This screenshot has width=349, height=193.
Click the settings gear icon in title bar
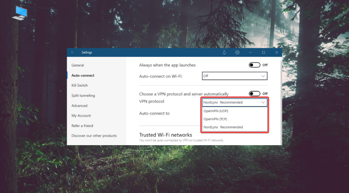[x=237, y=52]
